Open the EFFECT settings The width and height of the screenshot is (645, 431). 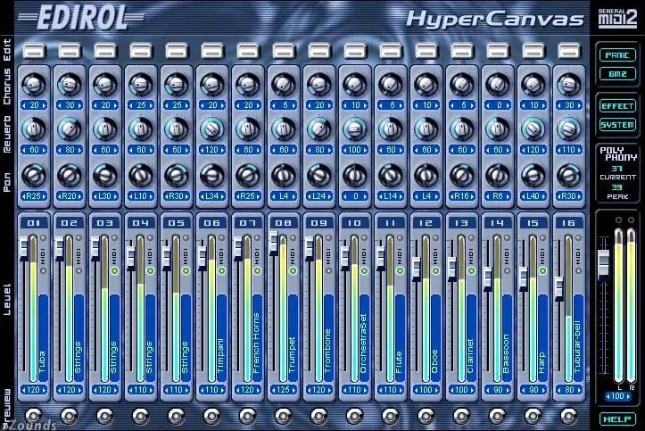617,106
